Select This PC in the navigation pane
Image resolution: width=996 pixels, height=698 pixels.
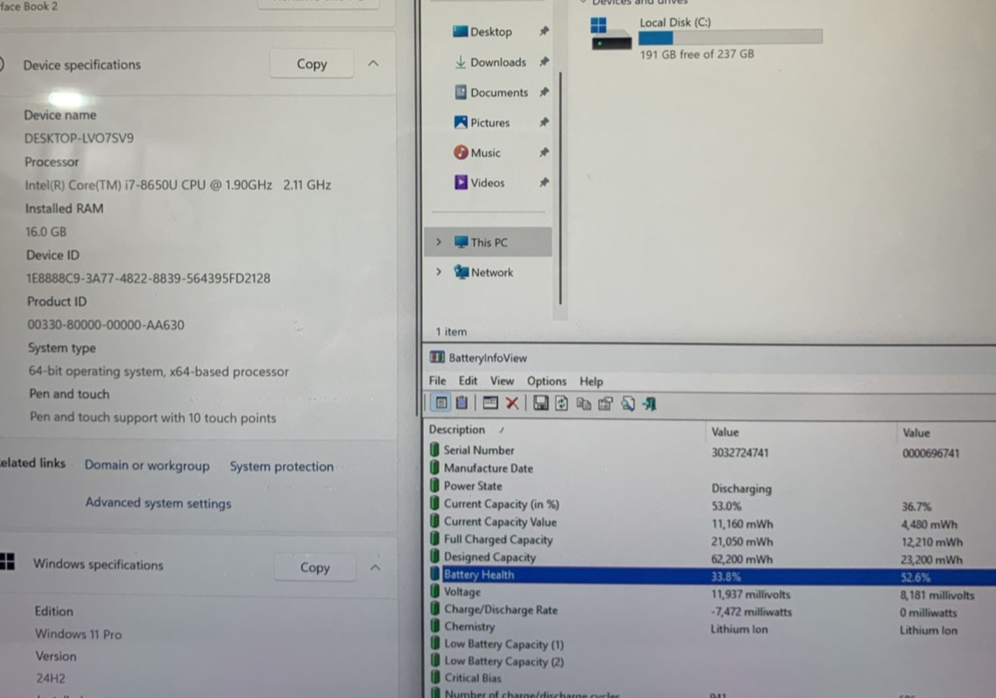pyautogui.click(x=488, y=242)
